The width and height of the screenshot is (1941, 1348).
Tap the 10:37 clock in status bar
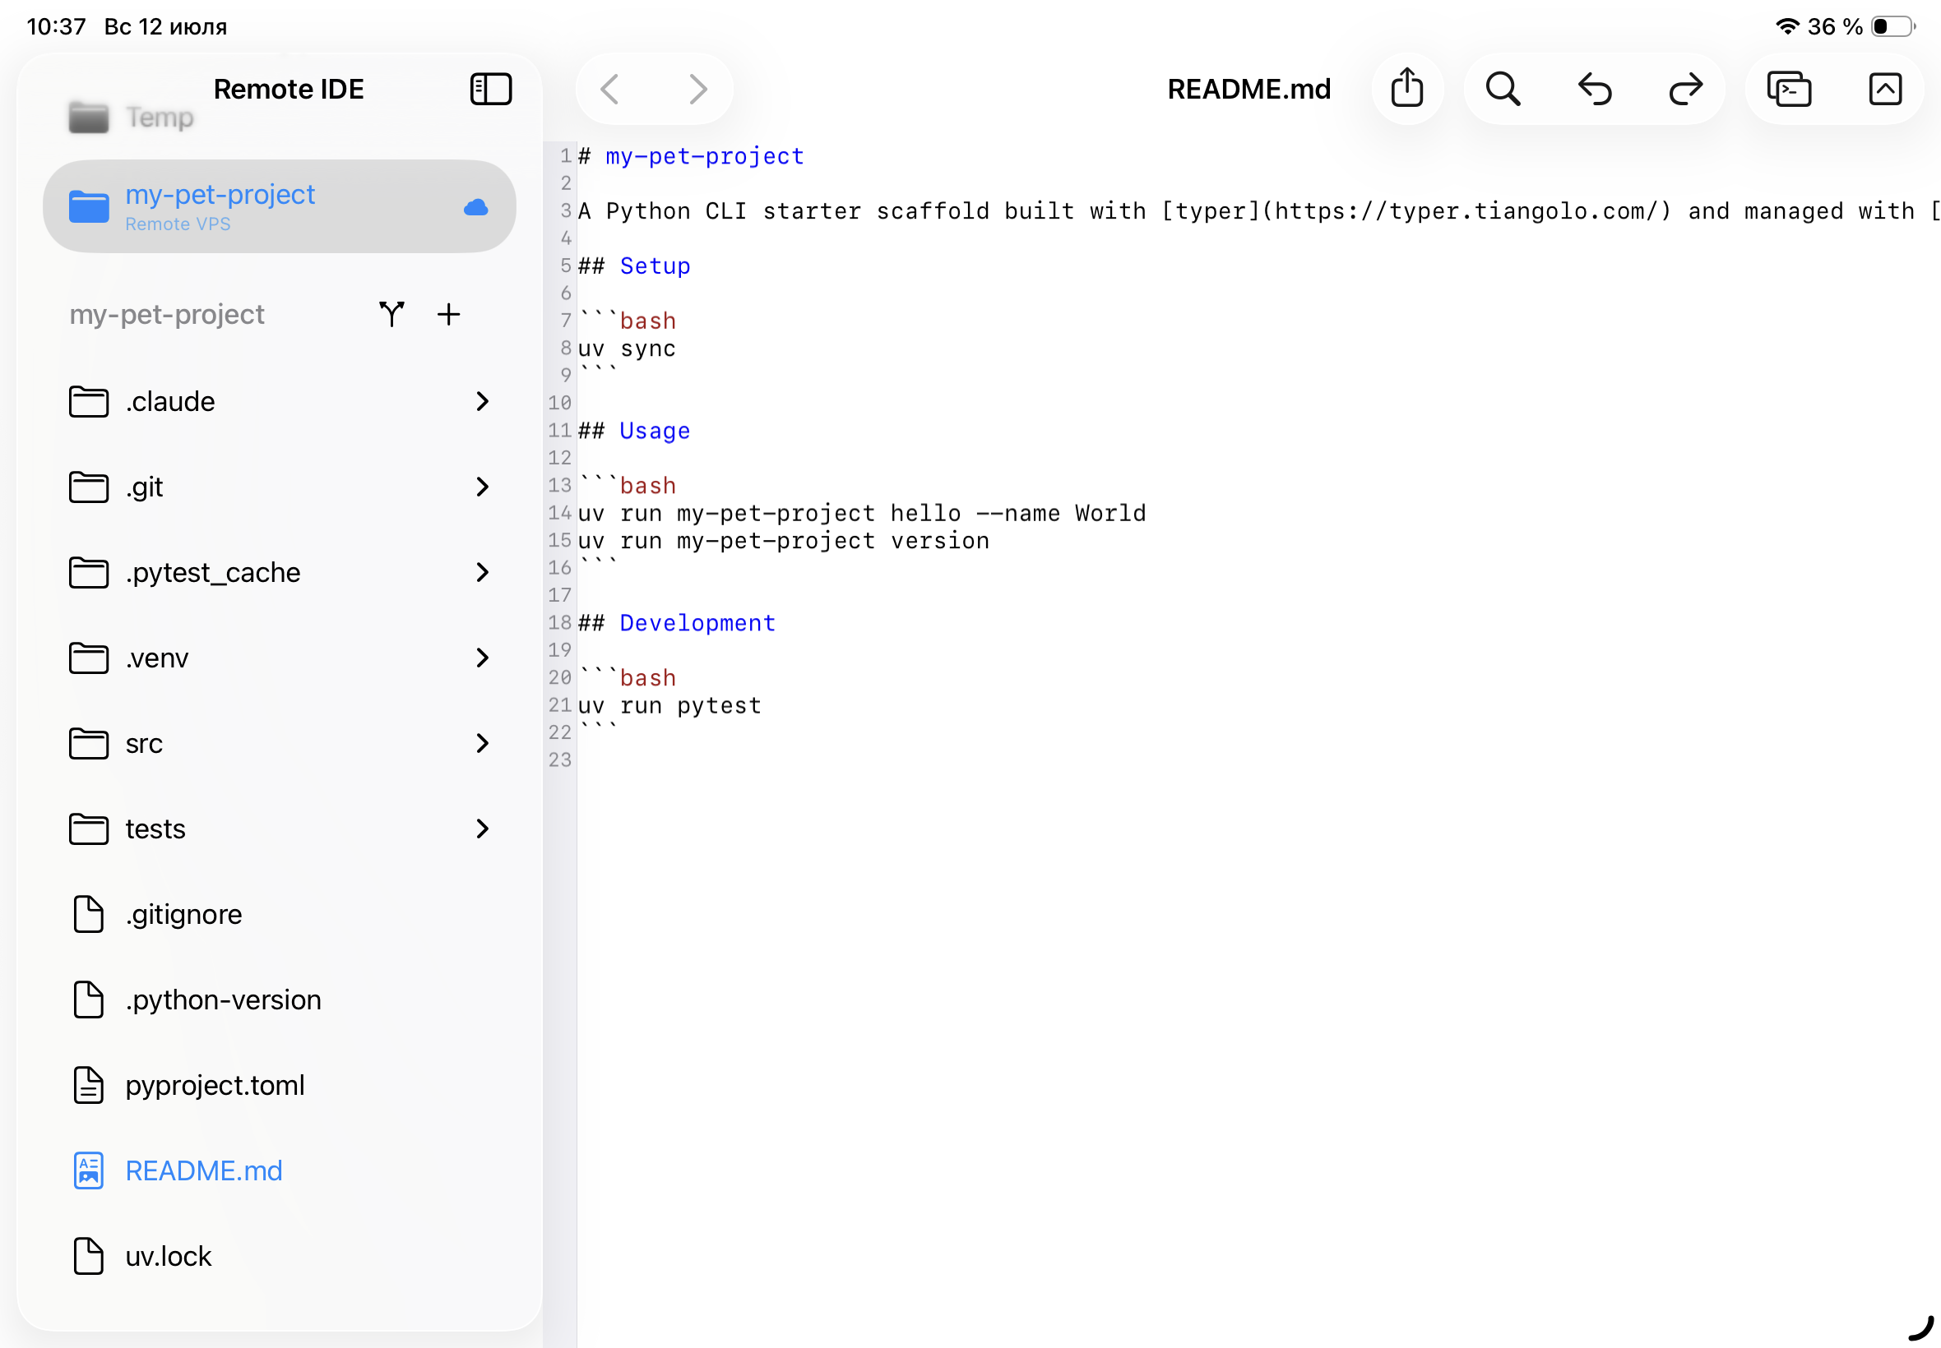(x=56, y=26)
